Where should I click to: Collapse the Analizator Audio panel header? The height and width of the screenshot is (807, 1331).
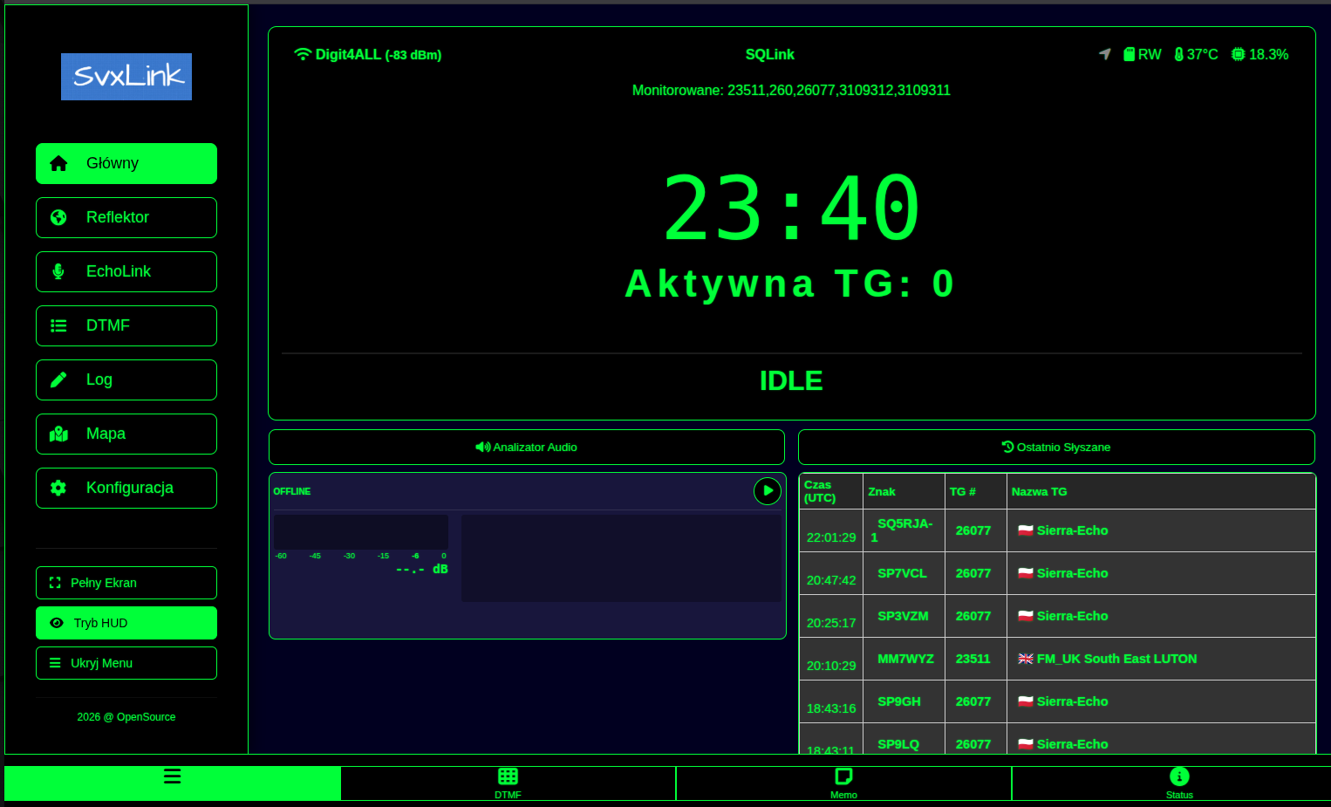(x=526, y=447)
